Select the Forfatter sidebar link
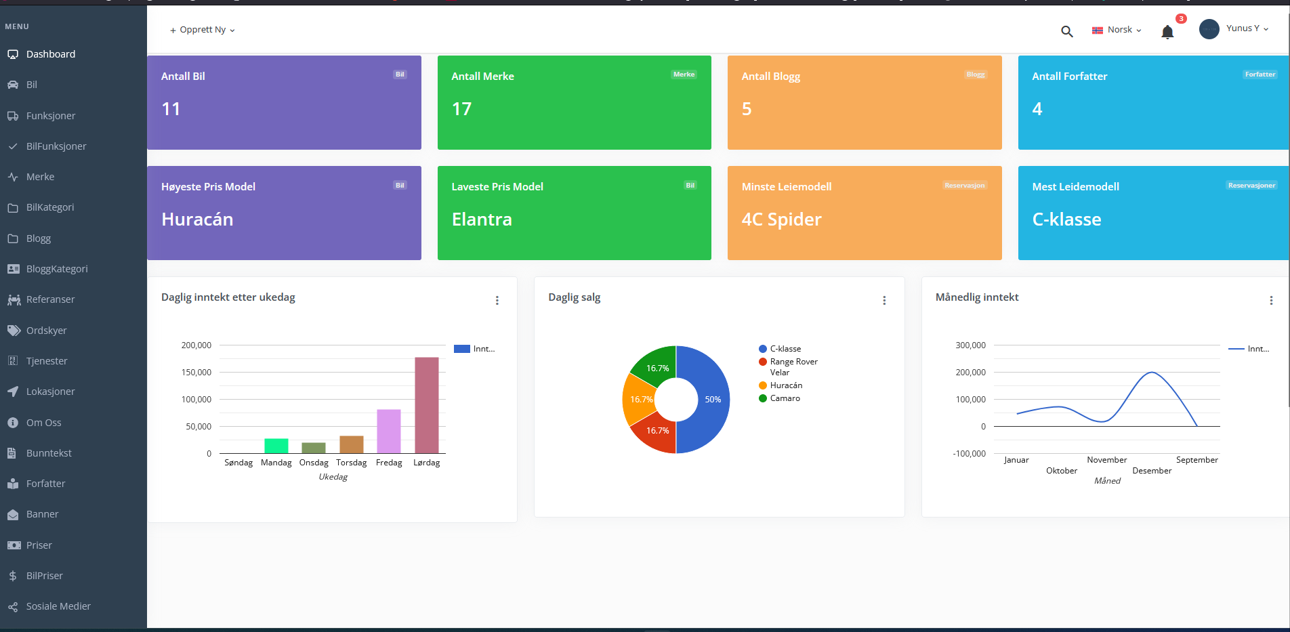The image size is (1290, 632). click(45, 484)
